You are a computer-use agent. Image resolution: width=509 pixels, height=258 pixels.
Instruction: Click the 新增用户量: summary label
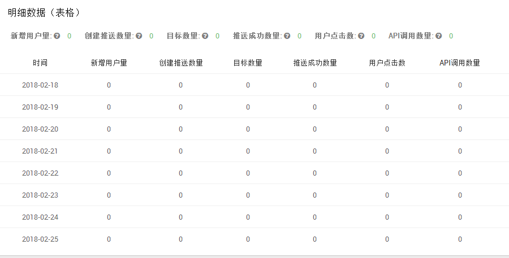pyautogui.click(x=31, y=36)
